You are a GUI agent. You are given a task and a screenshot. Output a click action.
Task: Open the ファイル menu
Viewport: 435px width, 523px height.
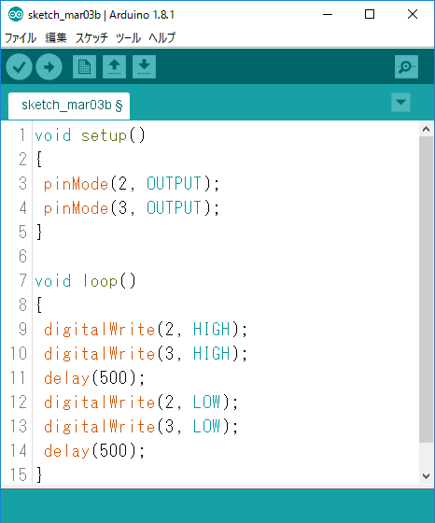coord(21,37)
